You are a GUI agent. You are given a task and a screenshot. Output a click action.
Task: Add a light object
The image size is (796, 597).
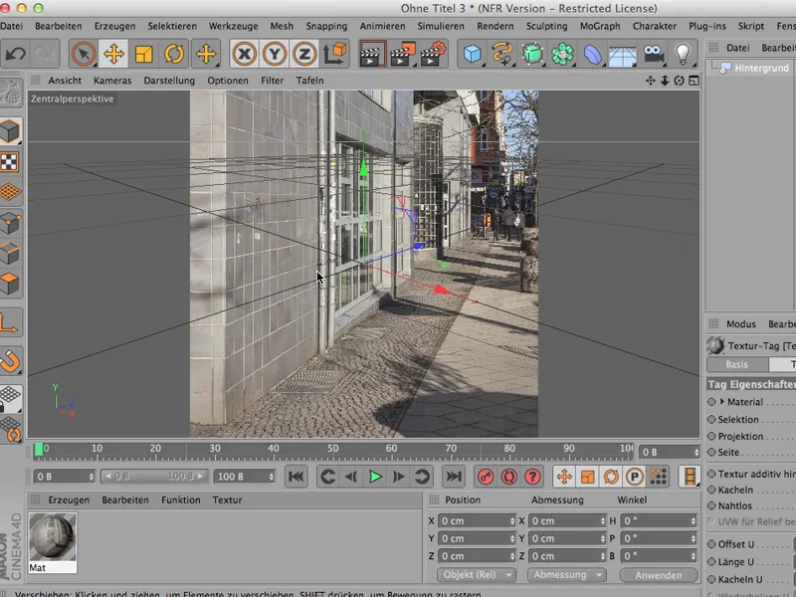(x=683, y=54)
